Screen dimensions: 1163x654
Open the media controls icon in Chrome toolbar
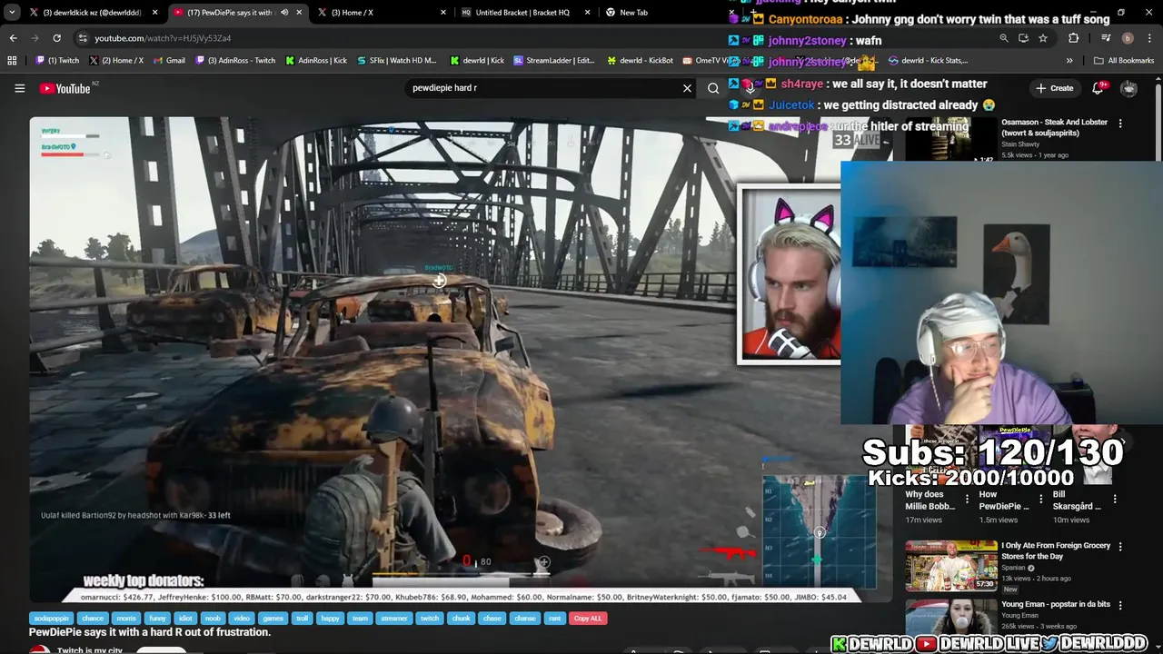click(x=1106, y=38)
